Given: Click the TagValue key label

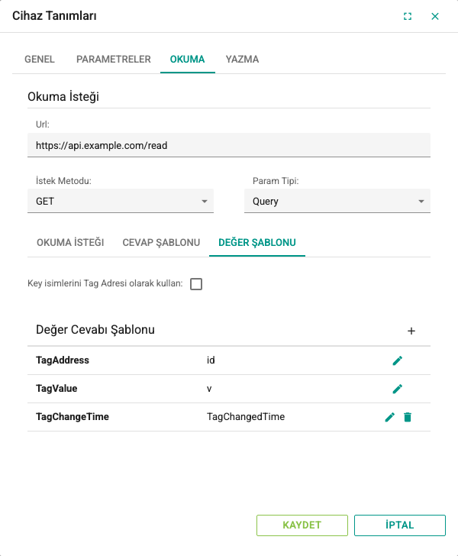Looking at the screenshot, I should [56, 389].
